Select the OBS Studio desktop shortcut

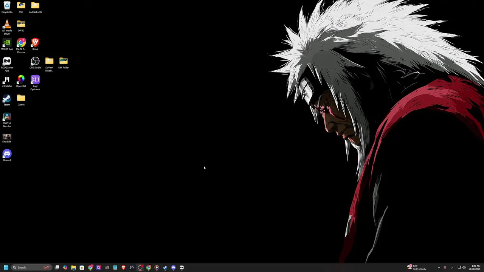(x=35, y=63)
